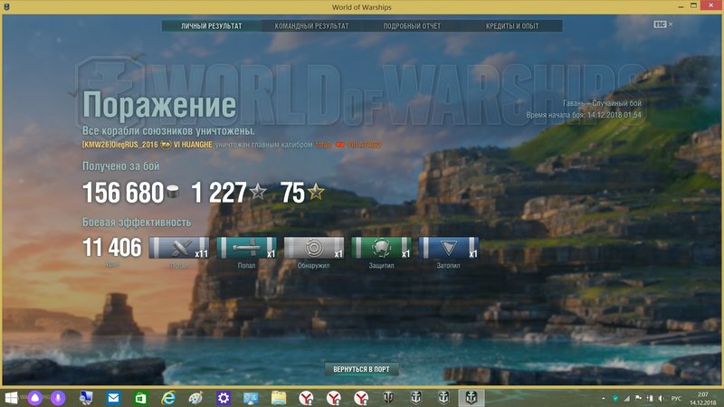Open the purple settings gear in taskbar
Image resolution: width=724 pixels, height=407 pixels.
[x=224, y=398]
